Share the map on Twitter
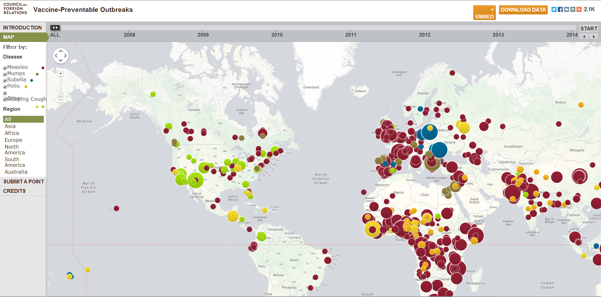The image size is (601, 297). point(554,9)
